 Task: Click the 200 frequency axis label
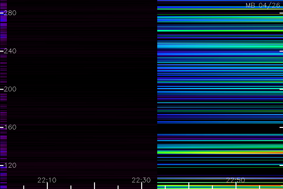click(10, 89)
